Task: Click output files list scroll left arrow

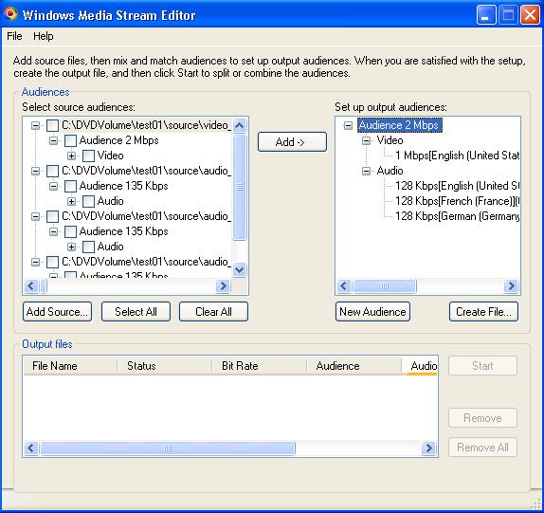Action: click(31, 449)
